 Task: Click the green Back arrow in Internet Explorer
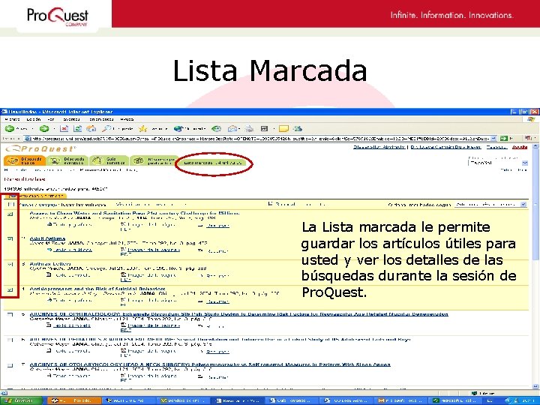(x=10, y=129)
